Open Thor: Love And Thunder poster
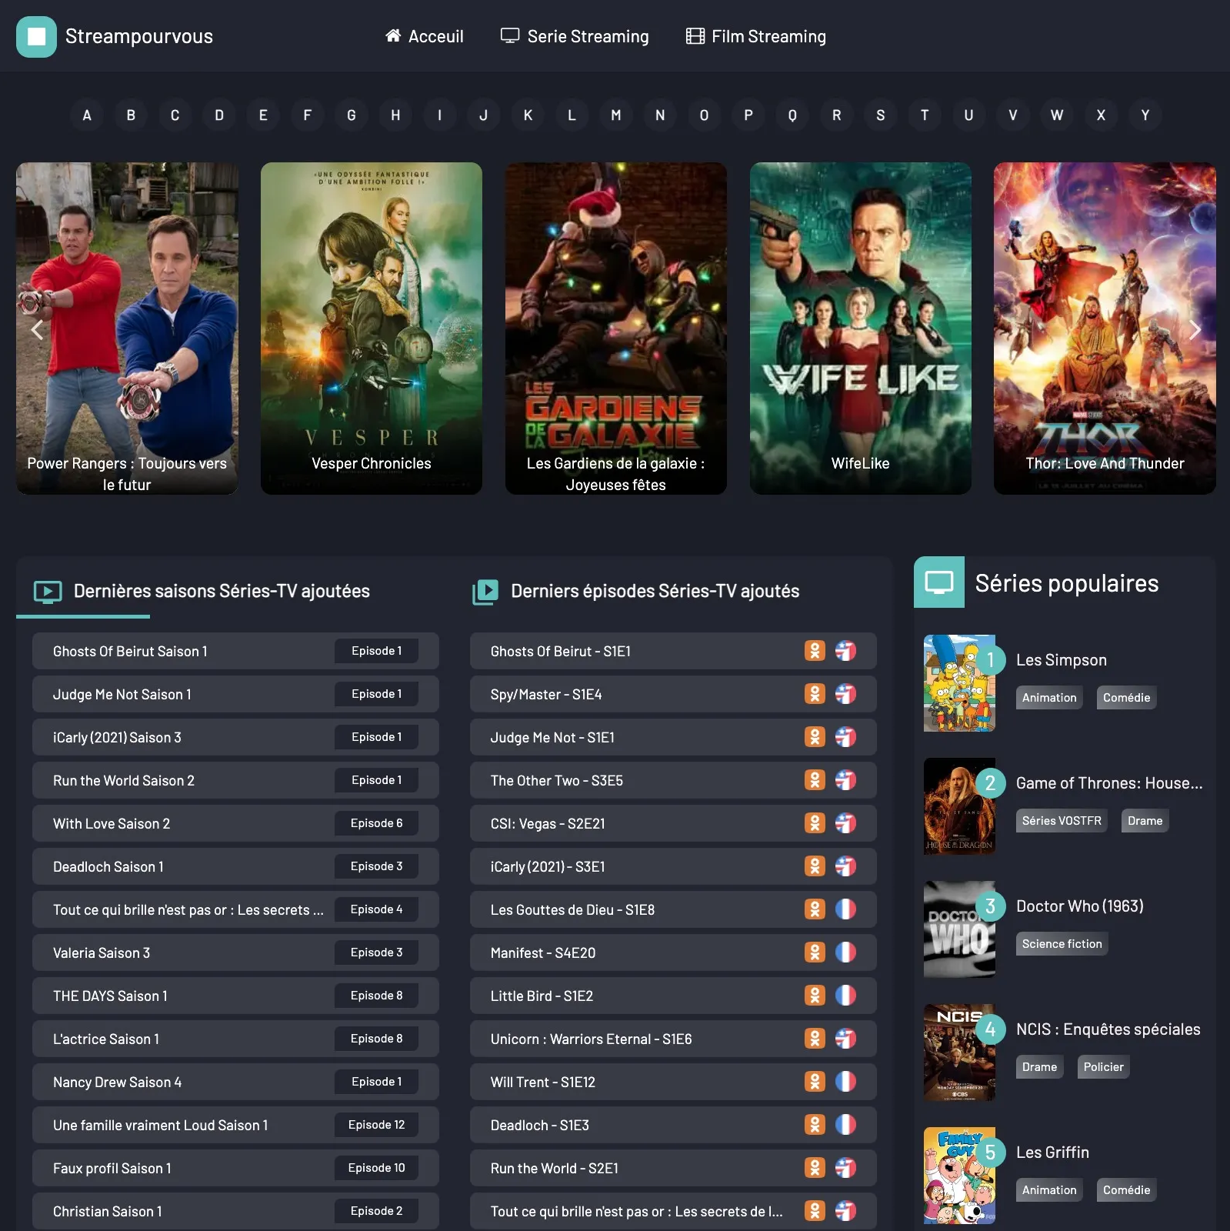Screen dimensions: 1230x1231 coord(1105,329)
